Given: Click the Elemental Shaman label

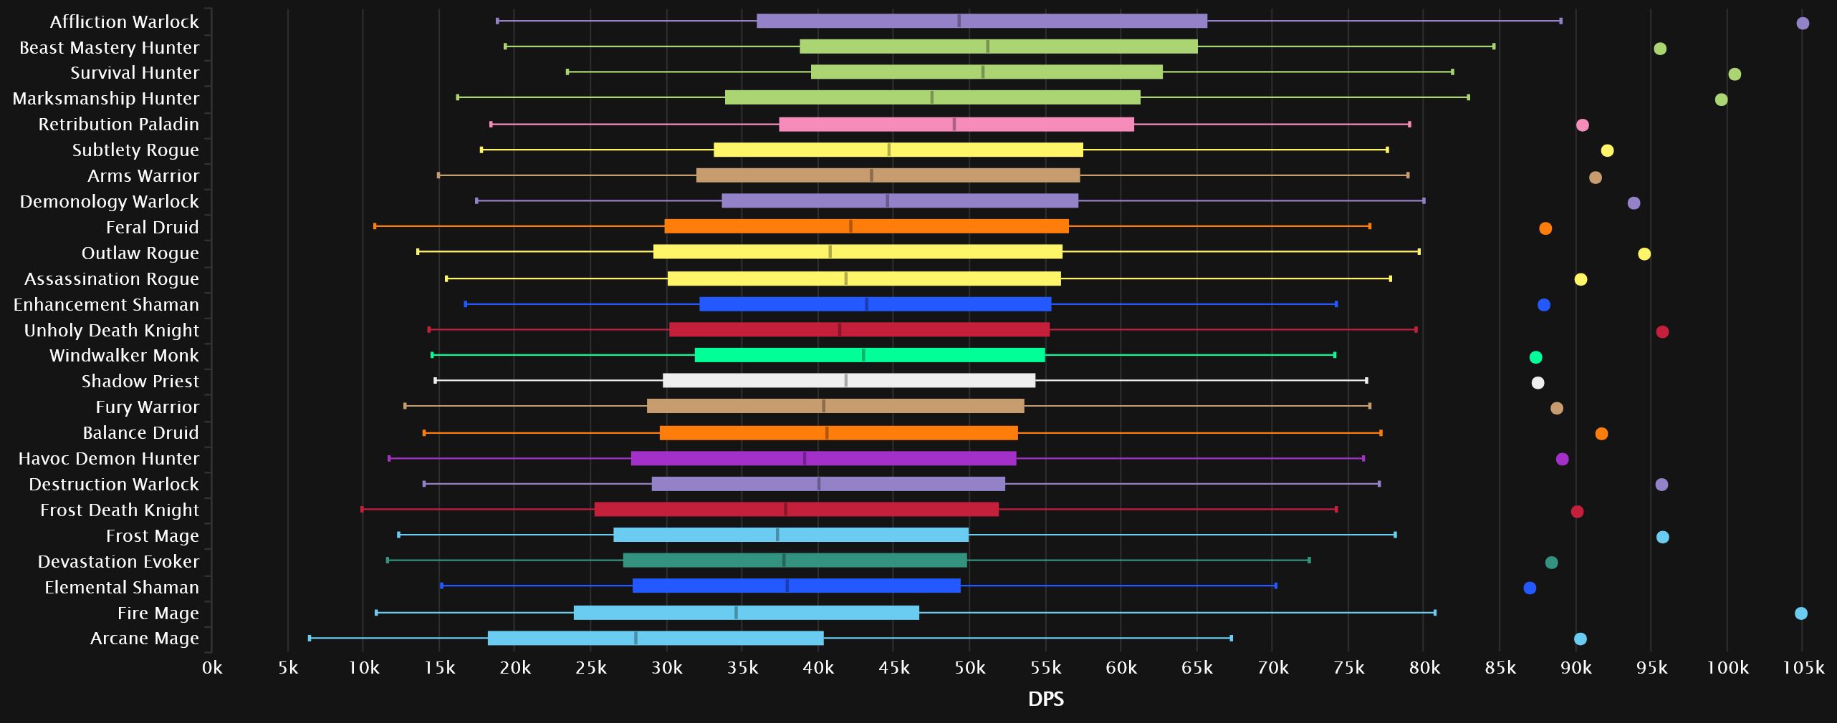Looking at the screenshot, I should (x=122, y=588).
